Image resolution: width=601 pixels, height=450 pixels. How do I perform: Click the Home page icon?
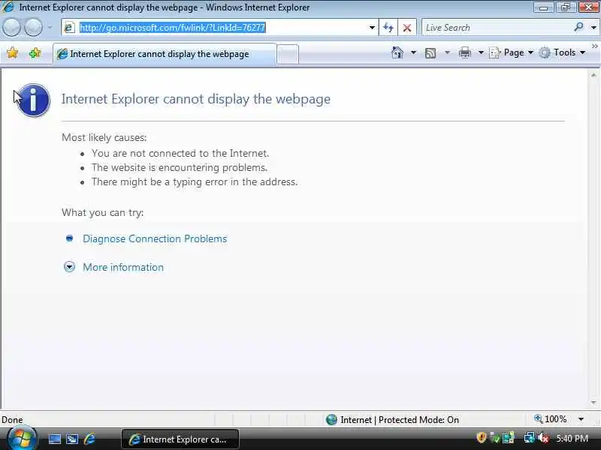[397, 52]
